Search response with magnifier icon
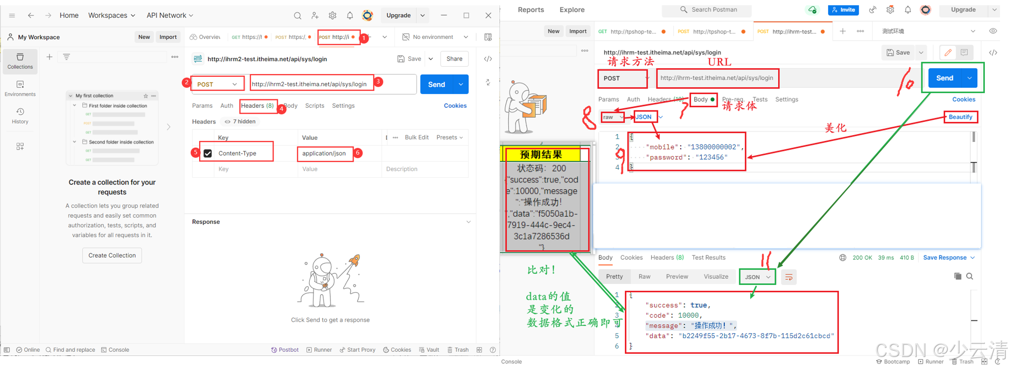This screenshot has width=1010, height=367. pos(969,277)
